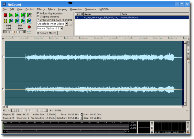
Task: Click the Record Macro button
Action: click(x=47, y=33)
